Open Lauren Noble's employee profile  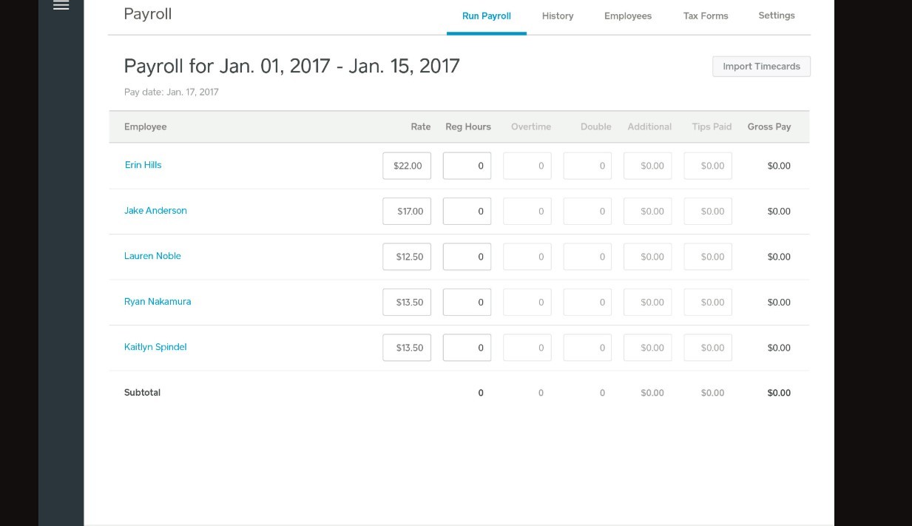pos(152,256)
